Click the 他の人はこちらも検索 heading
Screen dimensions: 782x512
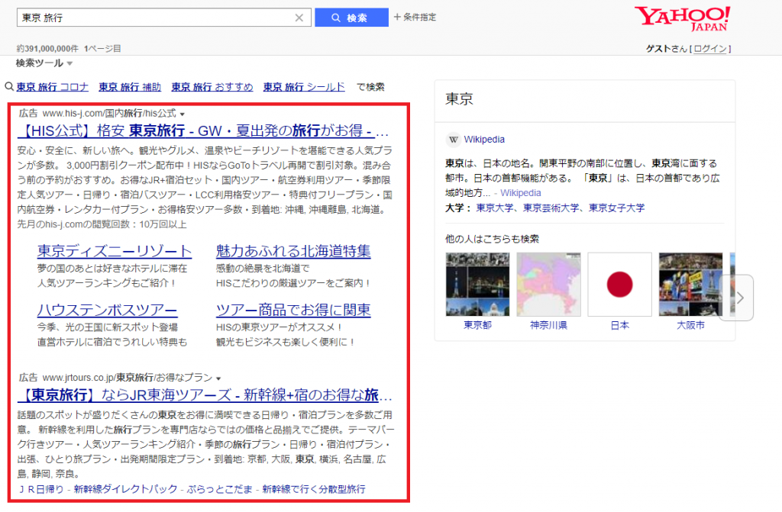(x=492, y=239)
